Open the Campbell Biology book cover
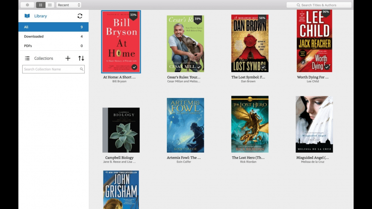 (121, 130)
